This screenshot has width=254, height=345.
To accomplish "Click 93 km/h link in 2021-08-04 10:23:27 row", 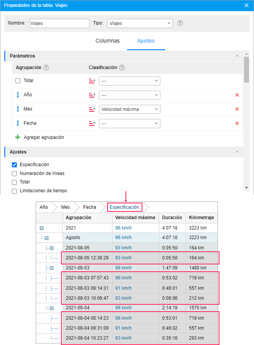I will click(x=124, y=338).
